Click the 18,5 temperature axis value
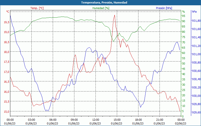Image resolution: width=201 pixels, height=126 pixels. coord(7,42)
